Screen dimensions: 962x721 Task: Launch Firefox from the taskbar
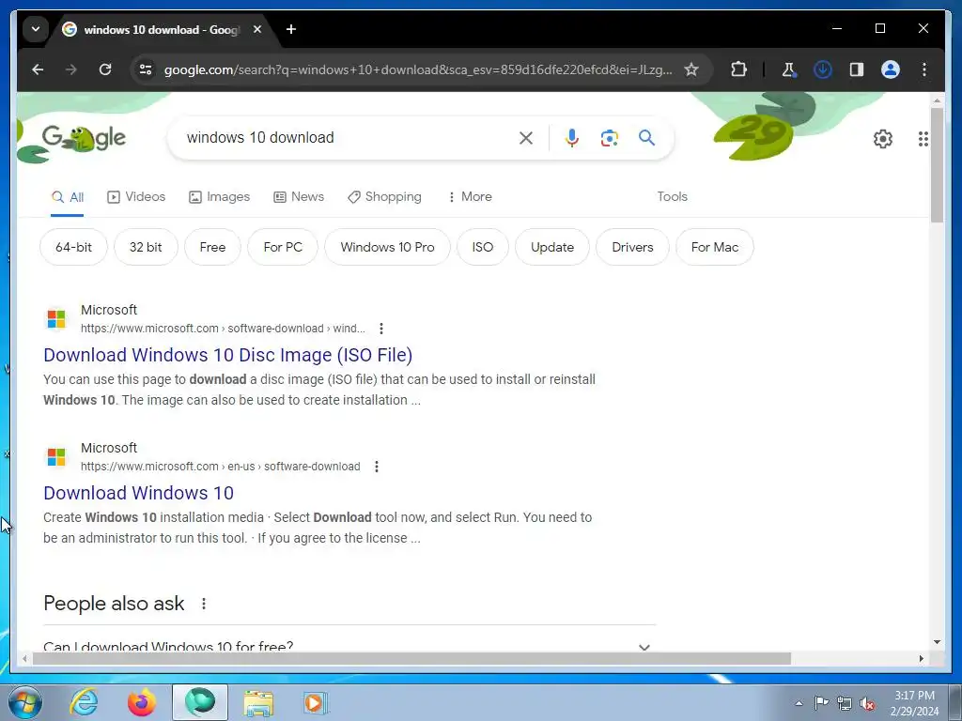coord(141,702)
